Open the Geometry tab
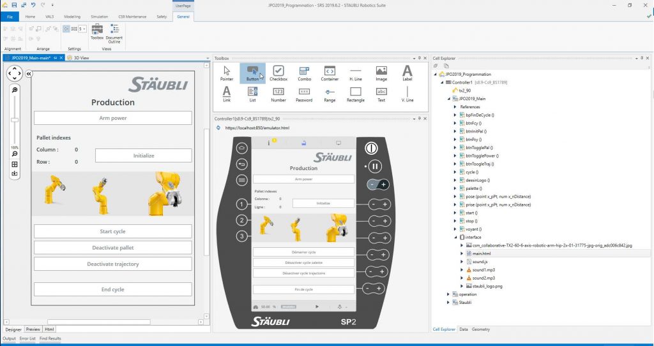Screen dimensions: 654x346 point(481,329)
